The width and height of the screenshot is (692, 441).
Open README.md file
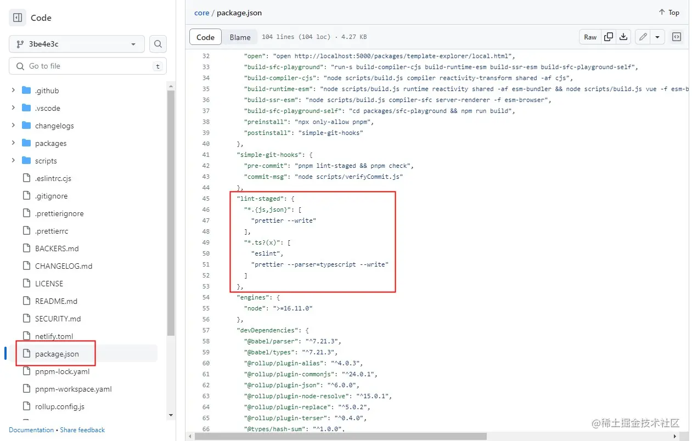(56, 301)
